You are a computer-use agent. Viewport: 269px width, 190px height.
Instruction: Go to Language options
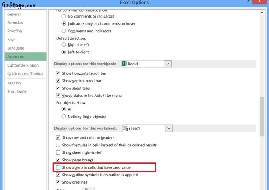15,48
